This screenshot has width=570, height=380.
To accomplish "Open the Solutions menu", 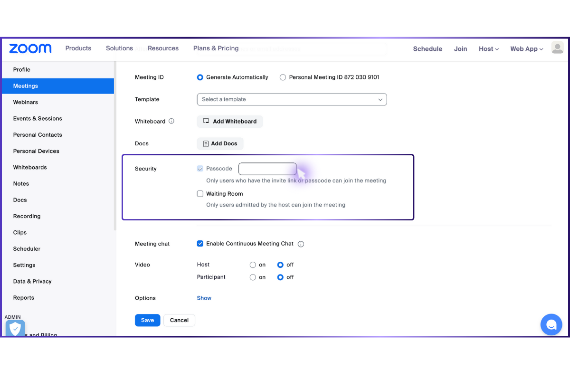I will click(119, 48).
